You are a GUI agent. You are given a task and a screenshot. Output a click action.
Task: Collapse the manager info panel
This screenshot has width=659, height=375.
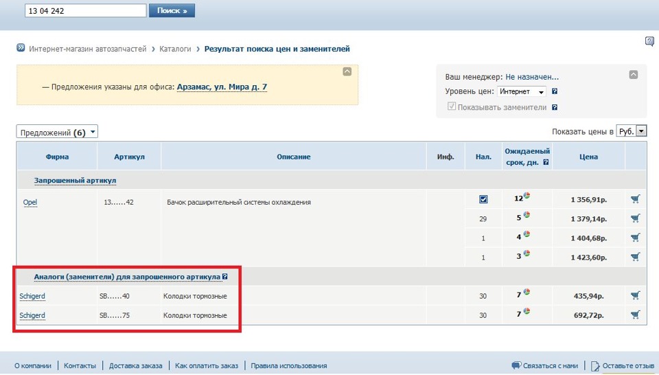634,74
